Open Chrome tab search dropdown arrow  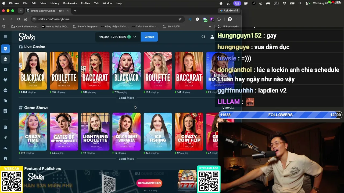tap(20, 11)
